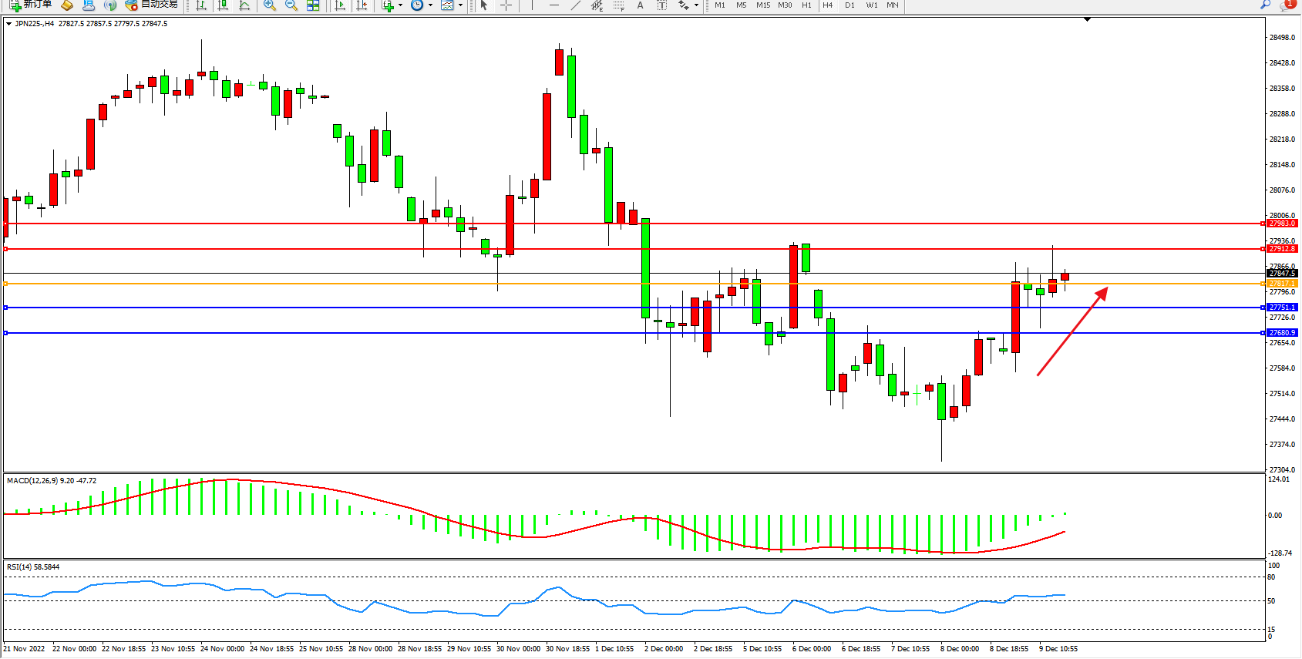Select the crosshair tool
This screenshot has width=1302, height=659.
[506, 5]
